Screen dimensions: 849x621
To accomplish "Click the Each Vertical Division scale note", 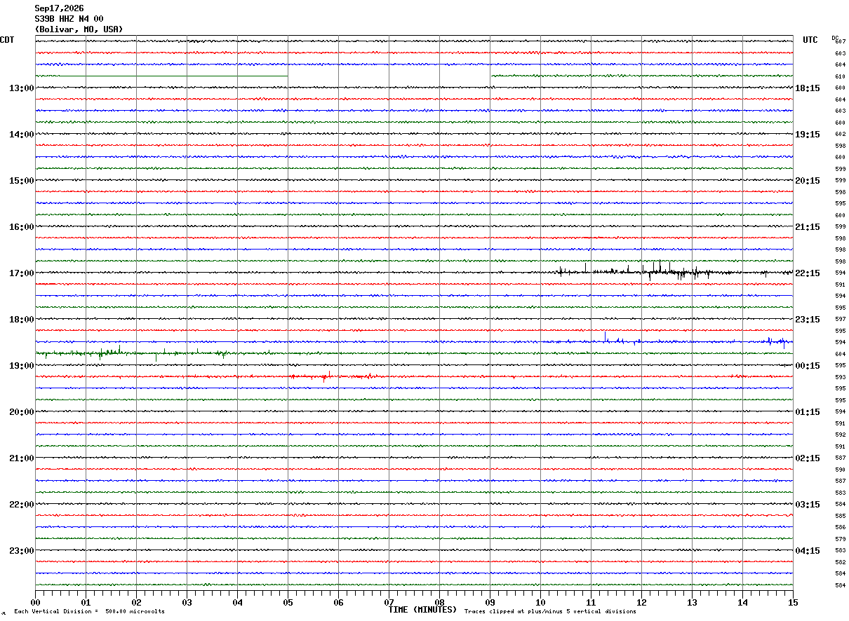I will click(89, 611).
